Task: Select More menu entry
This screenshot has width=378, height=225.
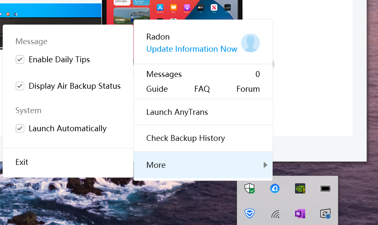Action: coord(203,165)
